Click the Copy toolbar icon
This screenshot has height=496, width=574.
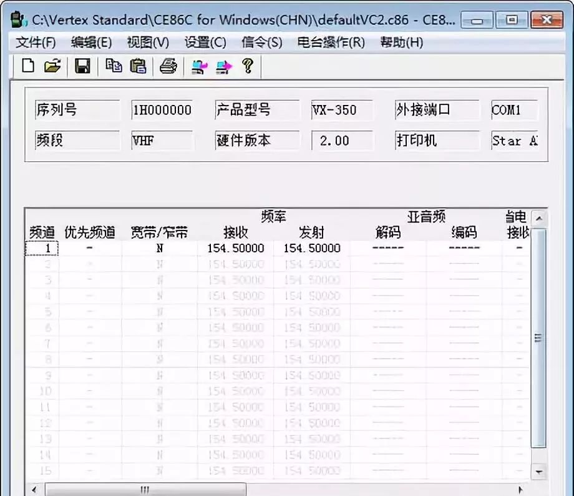tap(114, 66)
